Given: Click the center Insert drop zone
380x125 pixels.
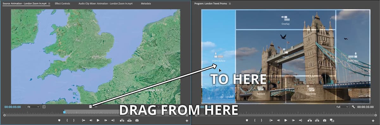Looking at the screenshot, I should pyautogui.click(x=286, y=53).
